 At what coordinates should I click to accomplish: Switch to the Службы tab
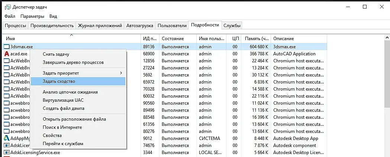click(232, 26)
